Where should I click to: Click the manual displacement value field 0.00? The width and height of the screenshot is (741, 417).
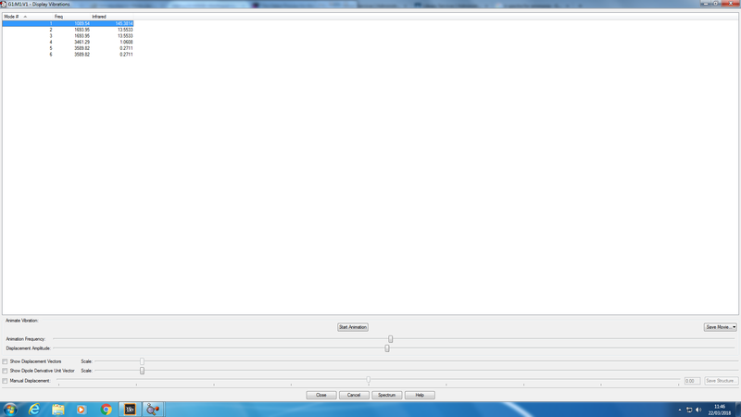point(692,381)
